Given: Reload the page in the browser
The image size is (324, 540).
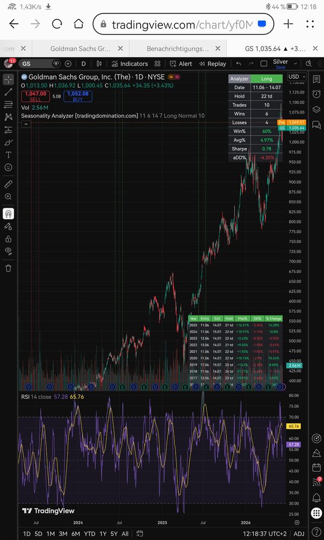Looking at the screenshot, I should coord(57,24).
